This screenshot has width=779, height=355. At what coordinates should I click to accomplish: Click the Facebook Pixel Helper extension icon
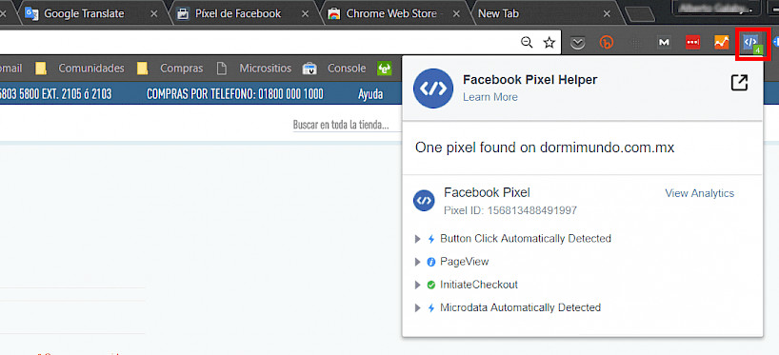[x=751, y=43]
